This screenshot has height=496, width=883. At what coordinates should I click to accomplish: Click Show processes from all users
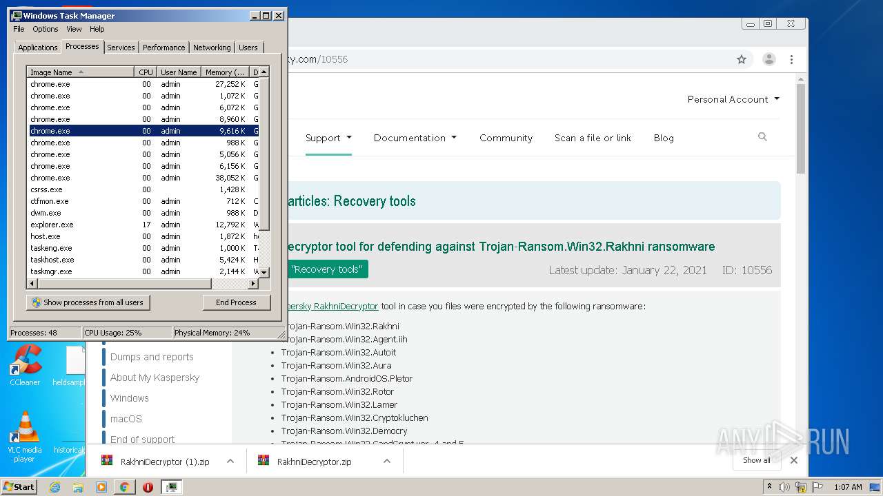88,302
